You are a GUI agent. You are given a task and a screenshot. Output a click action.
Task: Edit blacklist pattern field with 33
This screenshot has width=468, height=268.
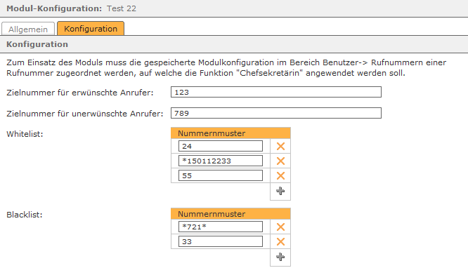pyautogui.click(x=221, y=241)
